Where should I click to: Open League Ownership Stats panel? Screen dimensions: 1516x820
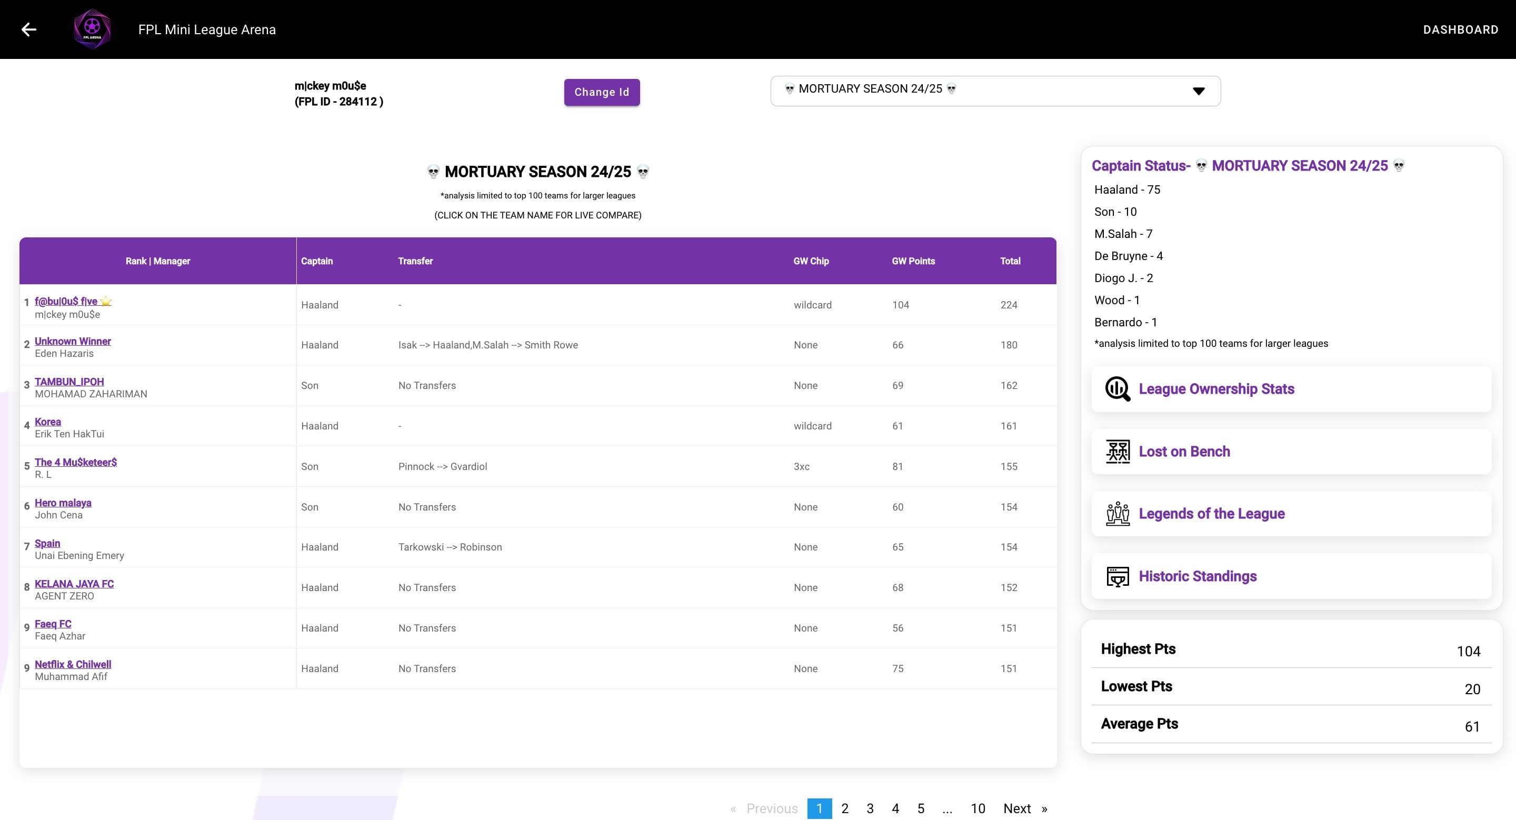[1291, 389]
